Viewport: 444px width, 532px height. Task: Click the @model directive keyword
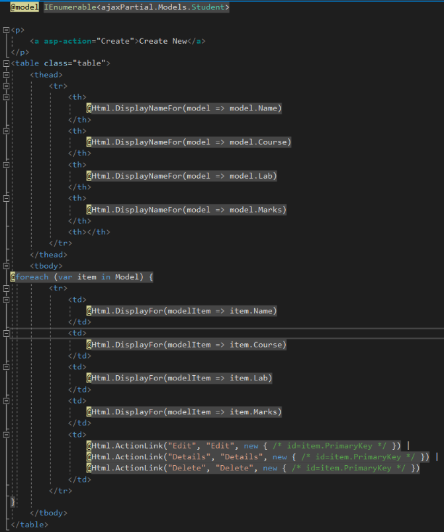click(x=24, y=7)
